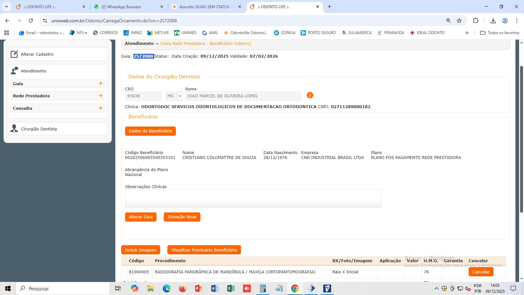Expand the Rede Prestadora section

(x=101, y=96)
